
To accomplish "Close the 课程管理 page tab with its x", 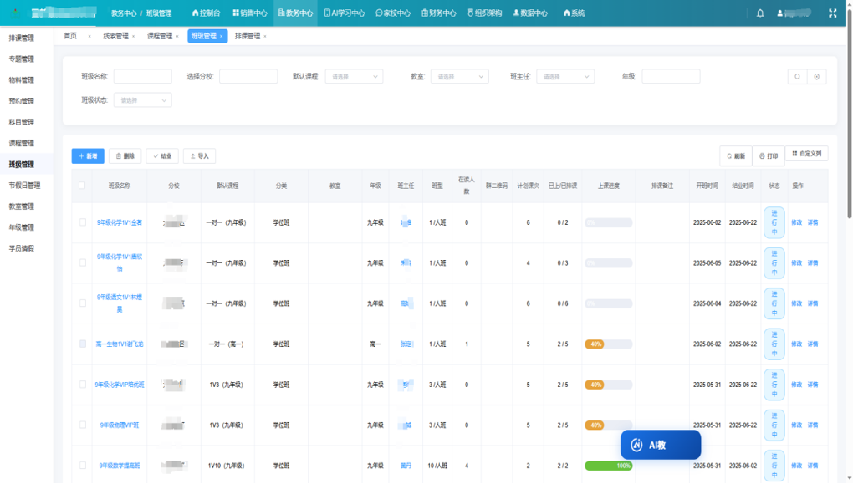I will pyautogui.click(x=176, y=37).
